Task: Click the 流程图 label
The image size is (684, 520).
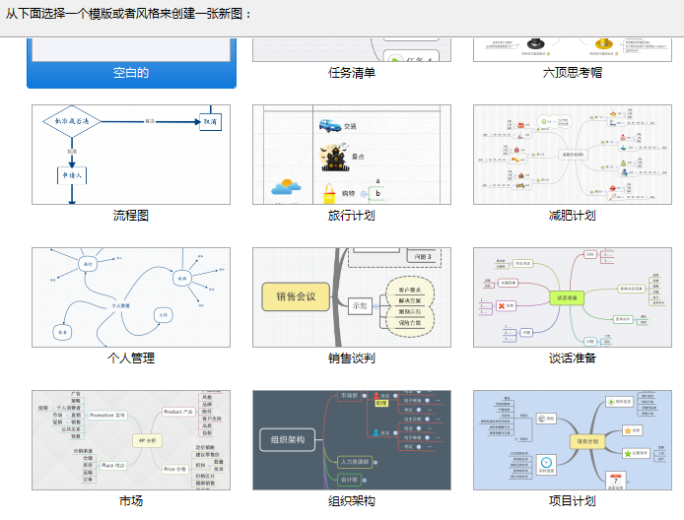Action: tap(131, 216)
